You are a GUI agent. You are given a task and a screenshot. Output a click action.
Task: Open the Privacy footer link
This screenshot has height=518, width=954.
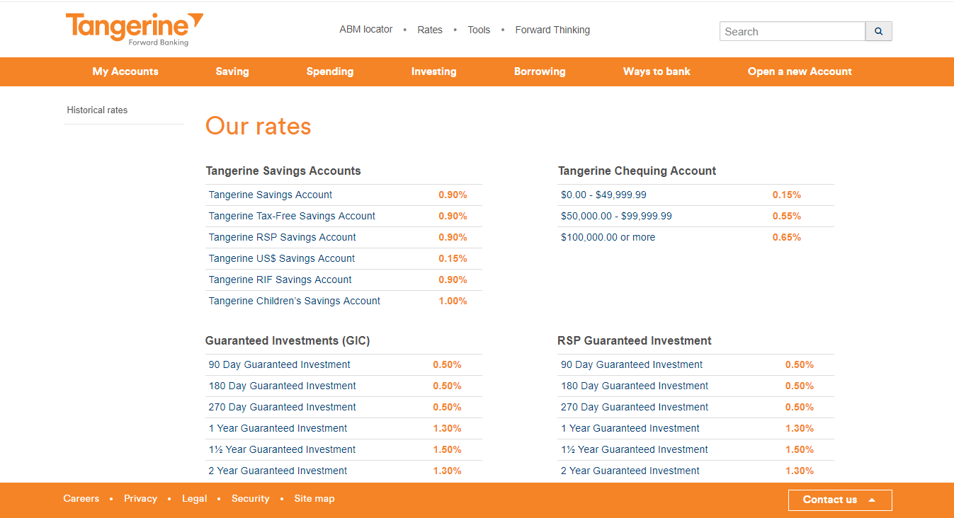140,499
